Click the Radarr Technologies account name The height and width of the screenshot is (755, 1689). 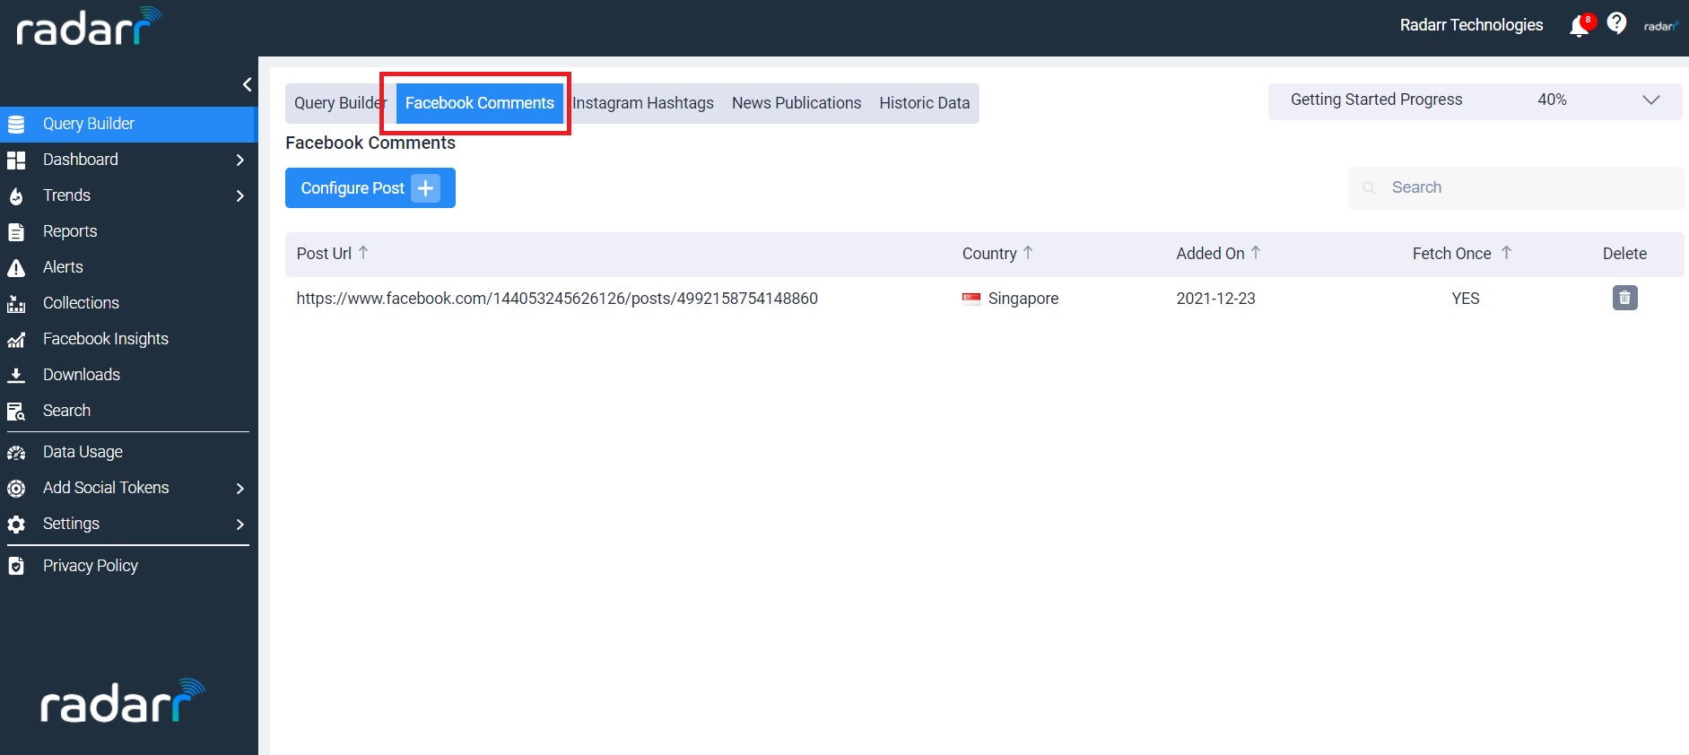tap(1471, 25)
